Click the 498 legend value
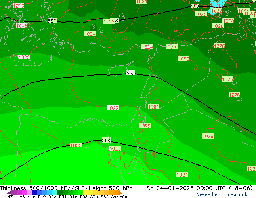256x198 pixels. tap(31, 196)
